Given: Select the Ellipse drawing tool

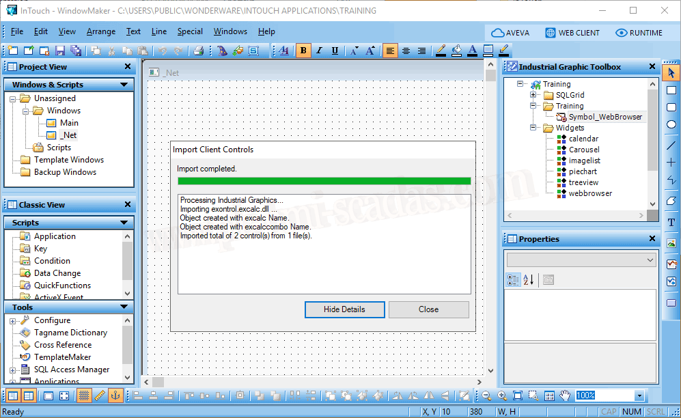Looking at the screenshot, I should click(671, 124).
